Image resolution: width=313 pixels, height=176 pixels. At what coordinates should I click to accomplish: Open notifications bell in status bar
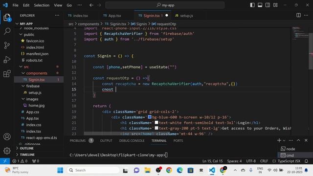(306, 161)
